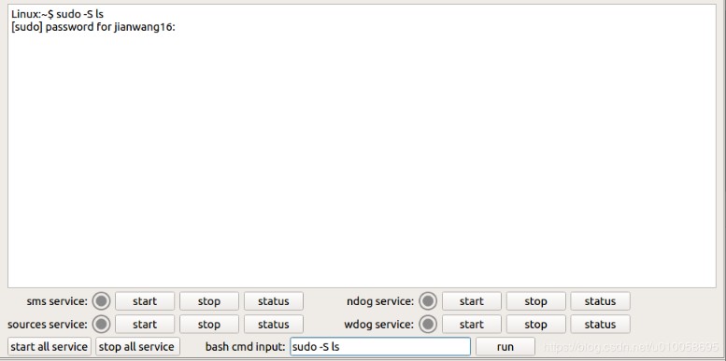Stop the sms service

[x=208, y=301]
